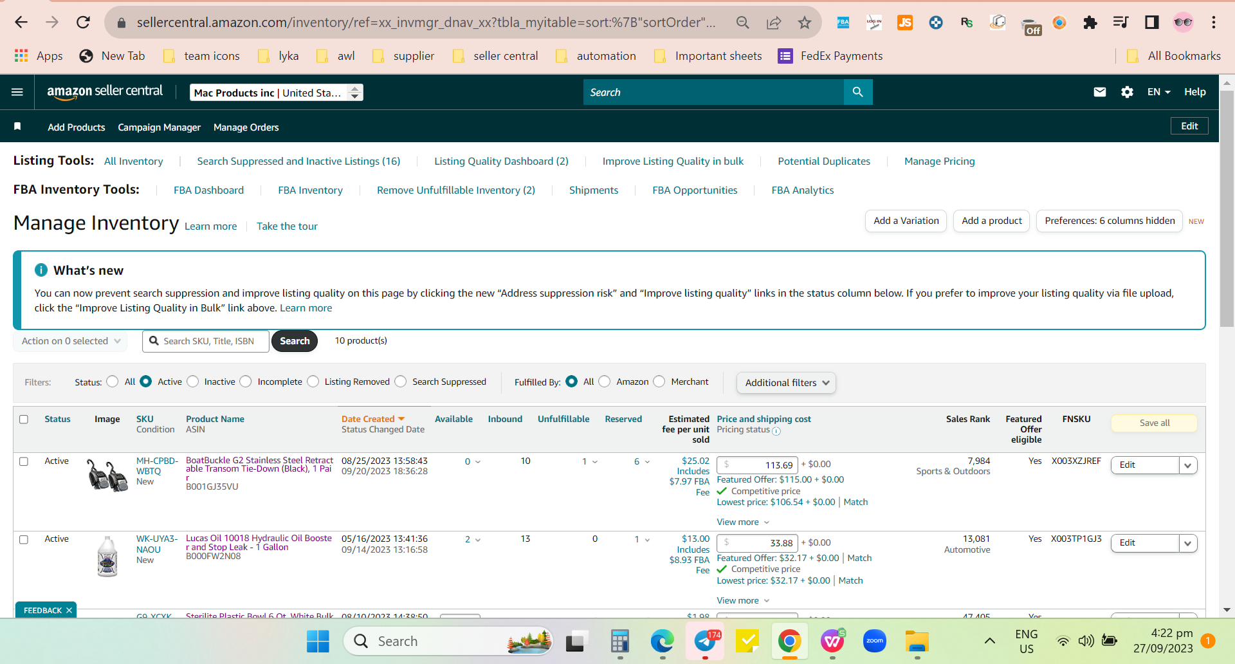
Task: Expand View more for Lucas Oil pricing
Action: click(743, 600)
